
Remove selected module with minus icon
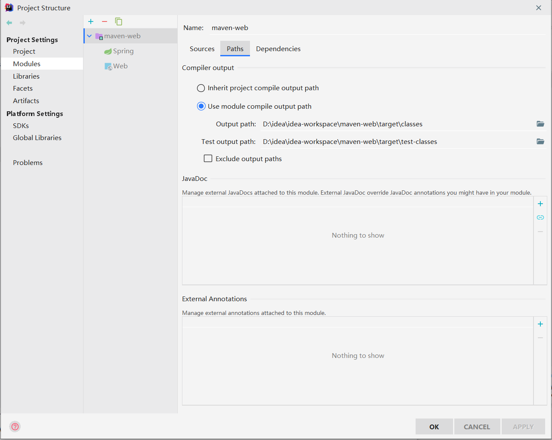pyautogui.click(x=105, y=21)
